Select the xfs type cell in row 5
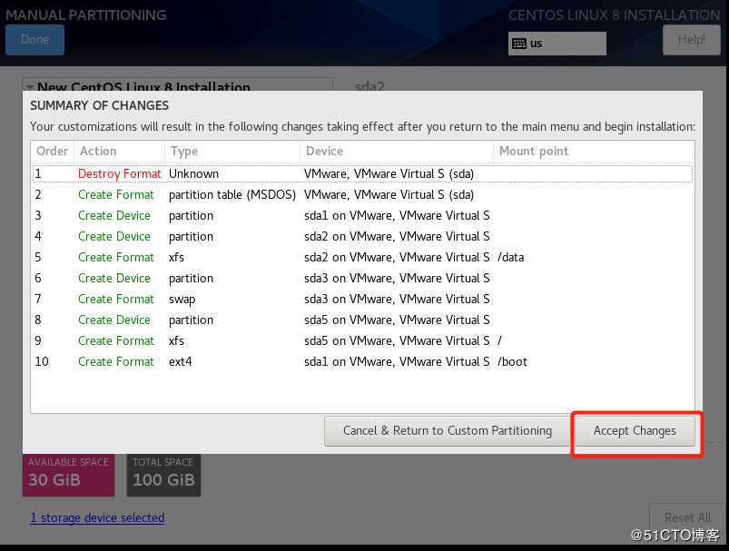Image resolution: width=729 pixels, height=551 pixels. click(x=176, y=258)
